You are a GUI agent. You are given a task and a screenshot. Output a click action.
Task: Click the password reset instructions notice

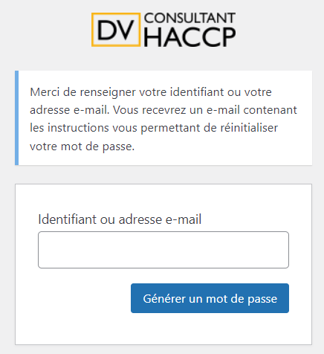[163, 118]
